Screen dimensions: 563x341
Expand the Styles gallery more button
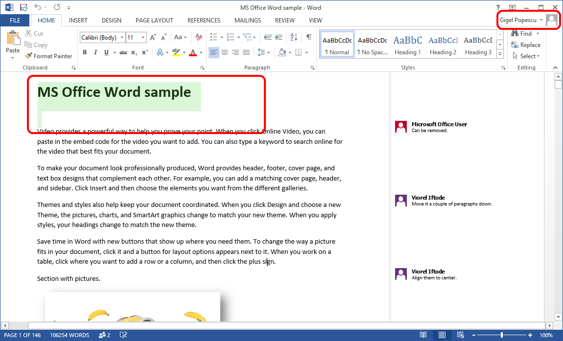pos(500,53)
